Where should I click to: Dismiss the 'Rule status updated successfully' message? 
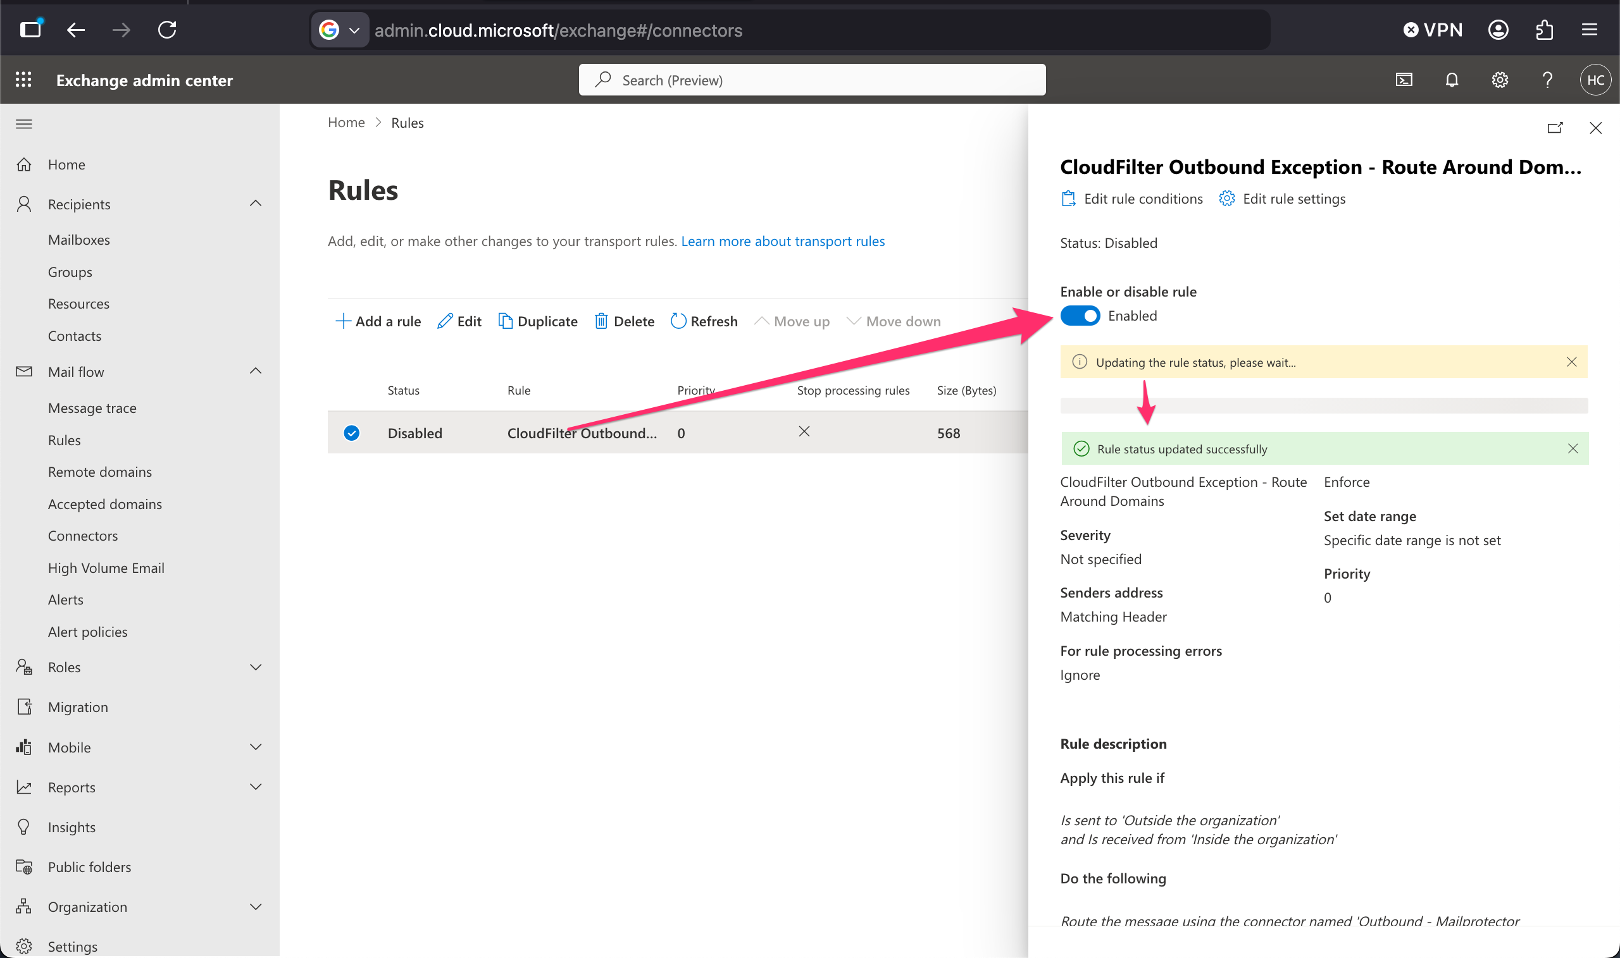1573,448
